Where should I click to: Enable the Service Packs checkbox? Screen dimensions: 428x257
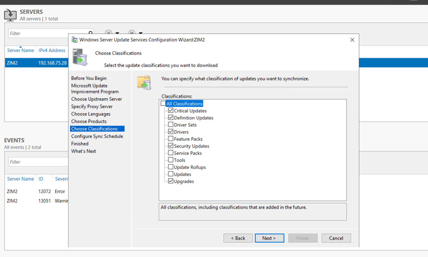point(171,153)
